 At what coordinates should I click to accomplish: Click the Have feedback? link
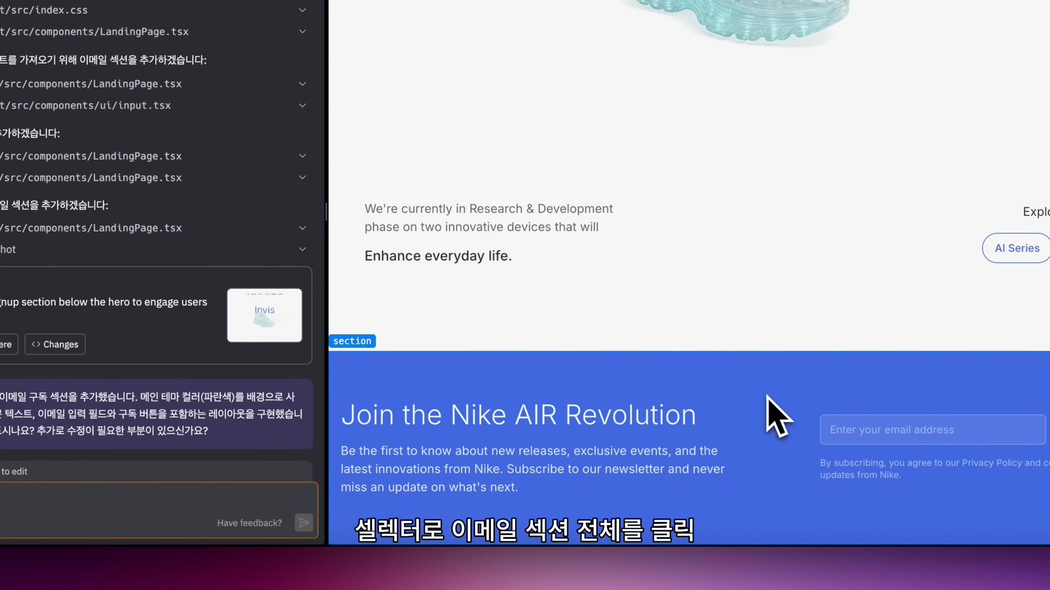click(x=250, y=523)
